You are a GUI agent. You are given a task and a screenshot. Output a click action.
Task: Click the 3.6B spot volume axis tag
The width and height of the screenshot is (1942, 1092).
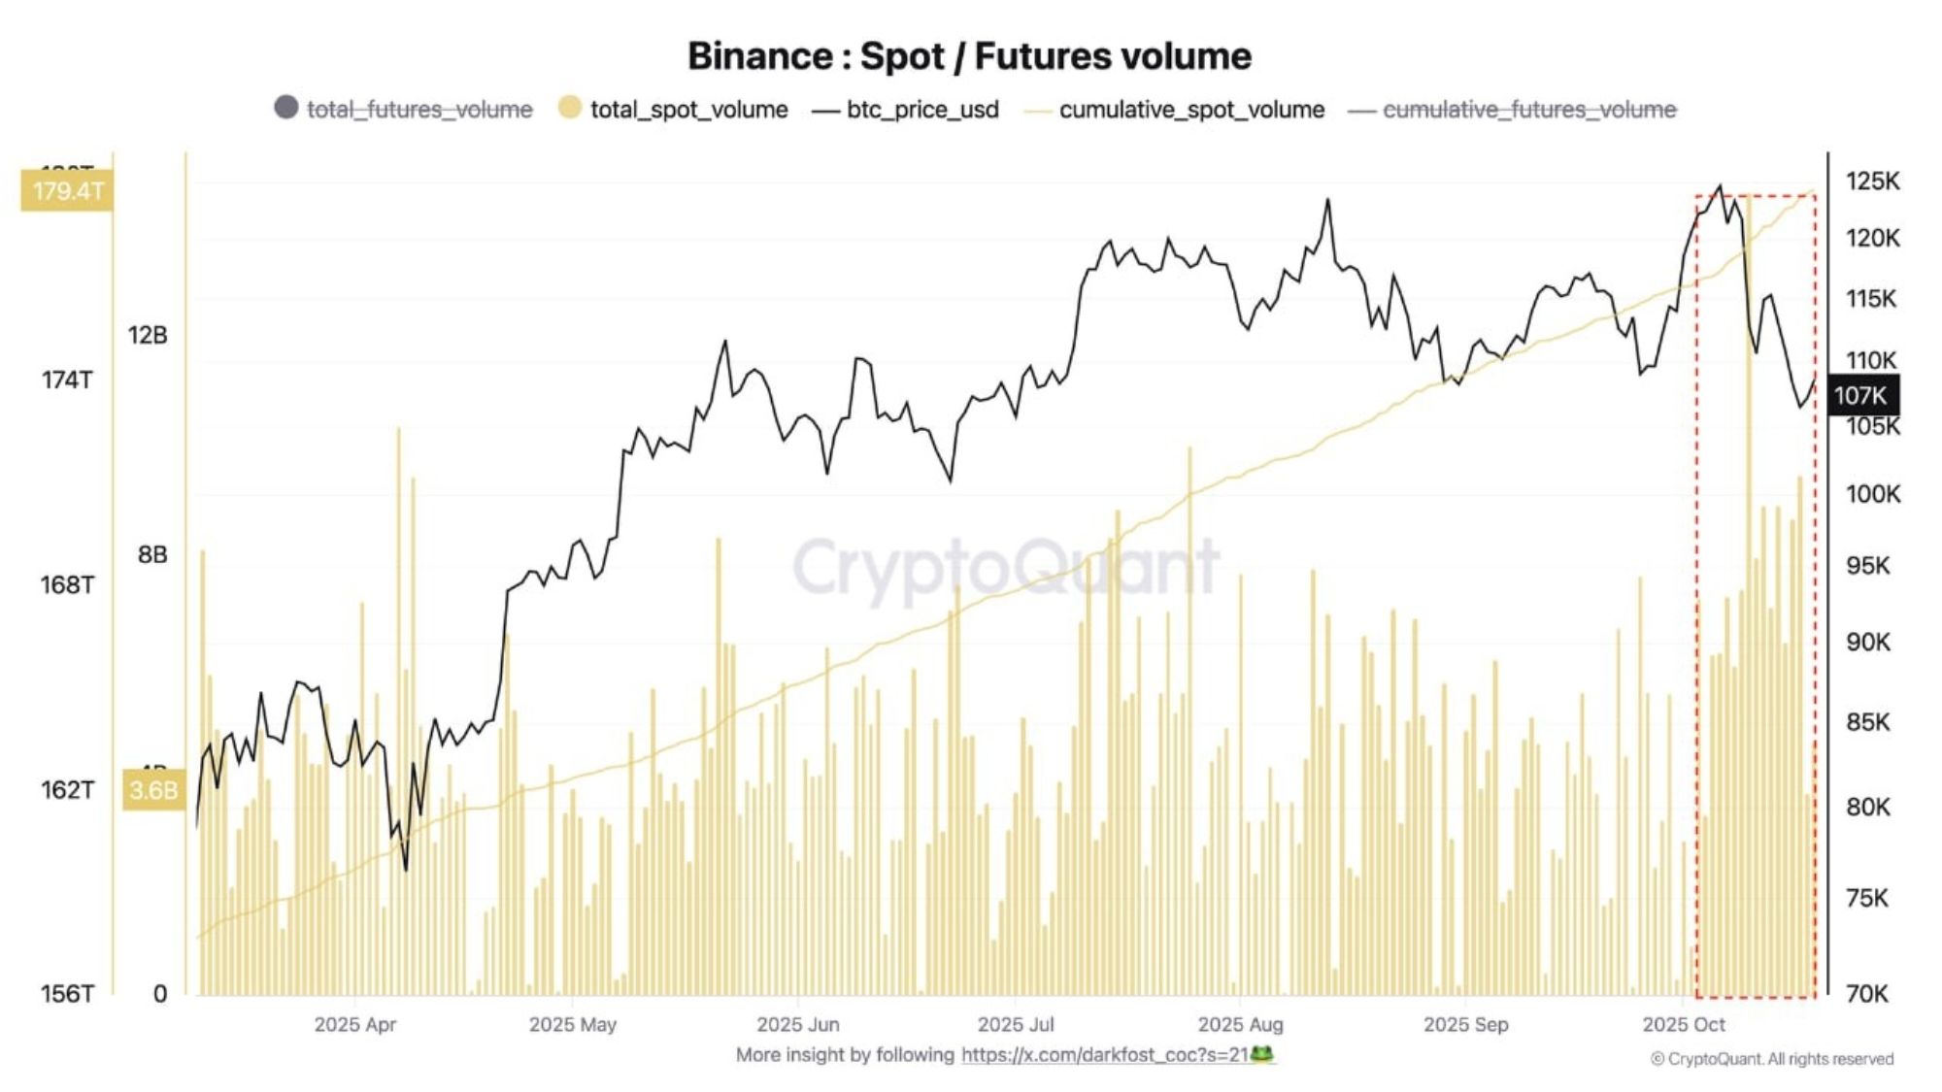click(x=153, y=790)
